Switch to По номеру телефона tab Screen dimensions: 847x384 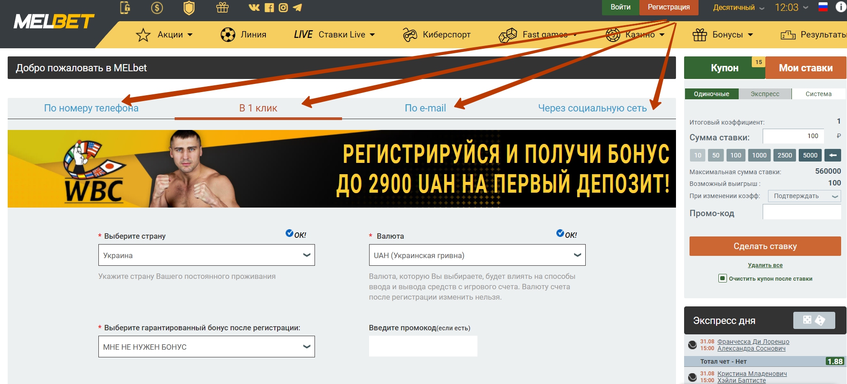coord(91,108)
